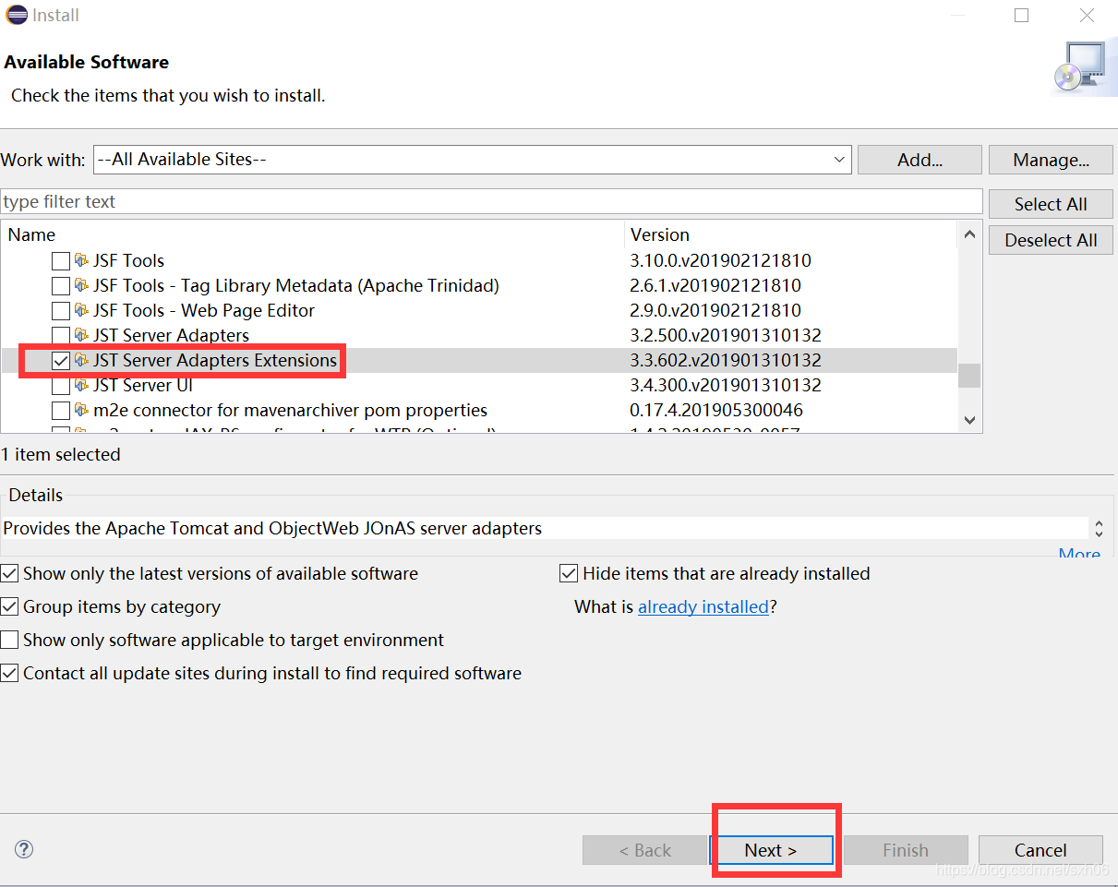The height and width of the screenshot is (887, 1118).
Task: Check JSF Tools - Tag Library Metadata checkbox
Action: pyautogui.click(x=60, y=286)
